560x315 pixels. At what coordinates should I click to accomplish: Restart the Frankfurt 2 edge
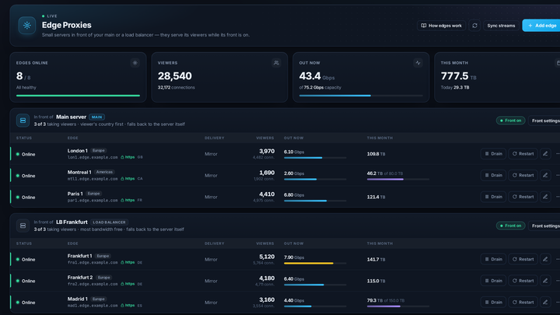[x=523, y=281]
